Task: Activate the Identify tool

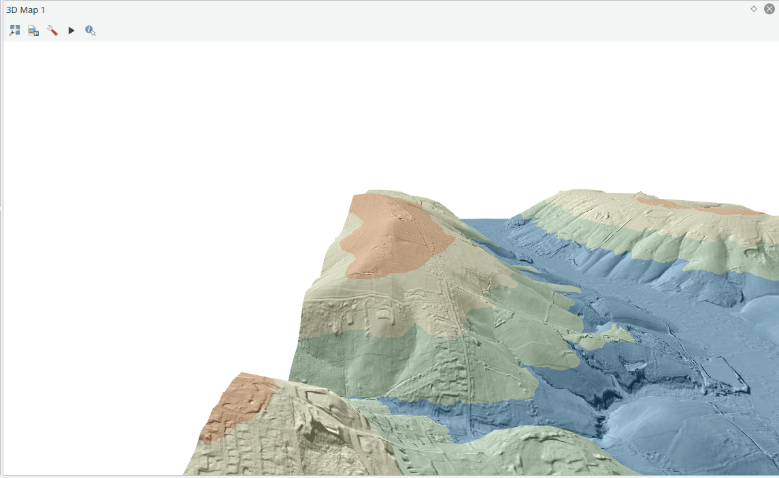Action: [x=90, y=31]
